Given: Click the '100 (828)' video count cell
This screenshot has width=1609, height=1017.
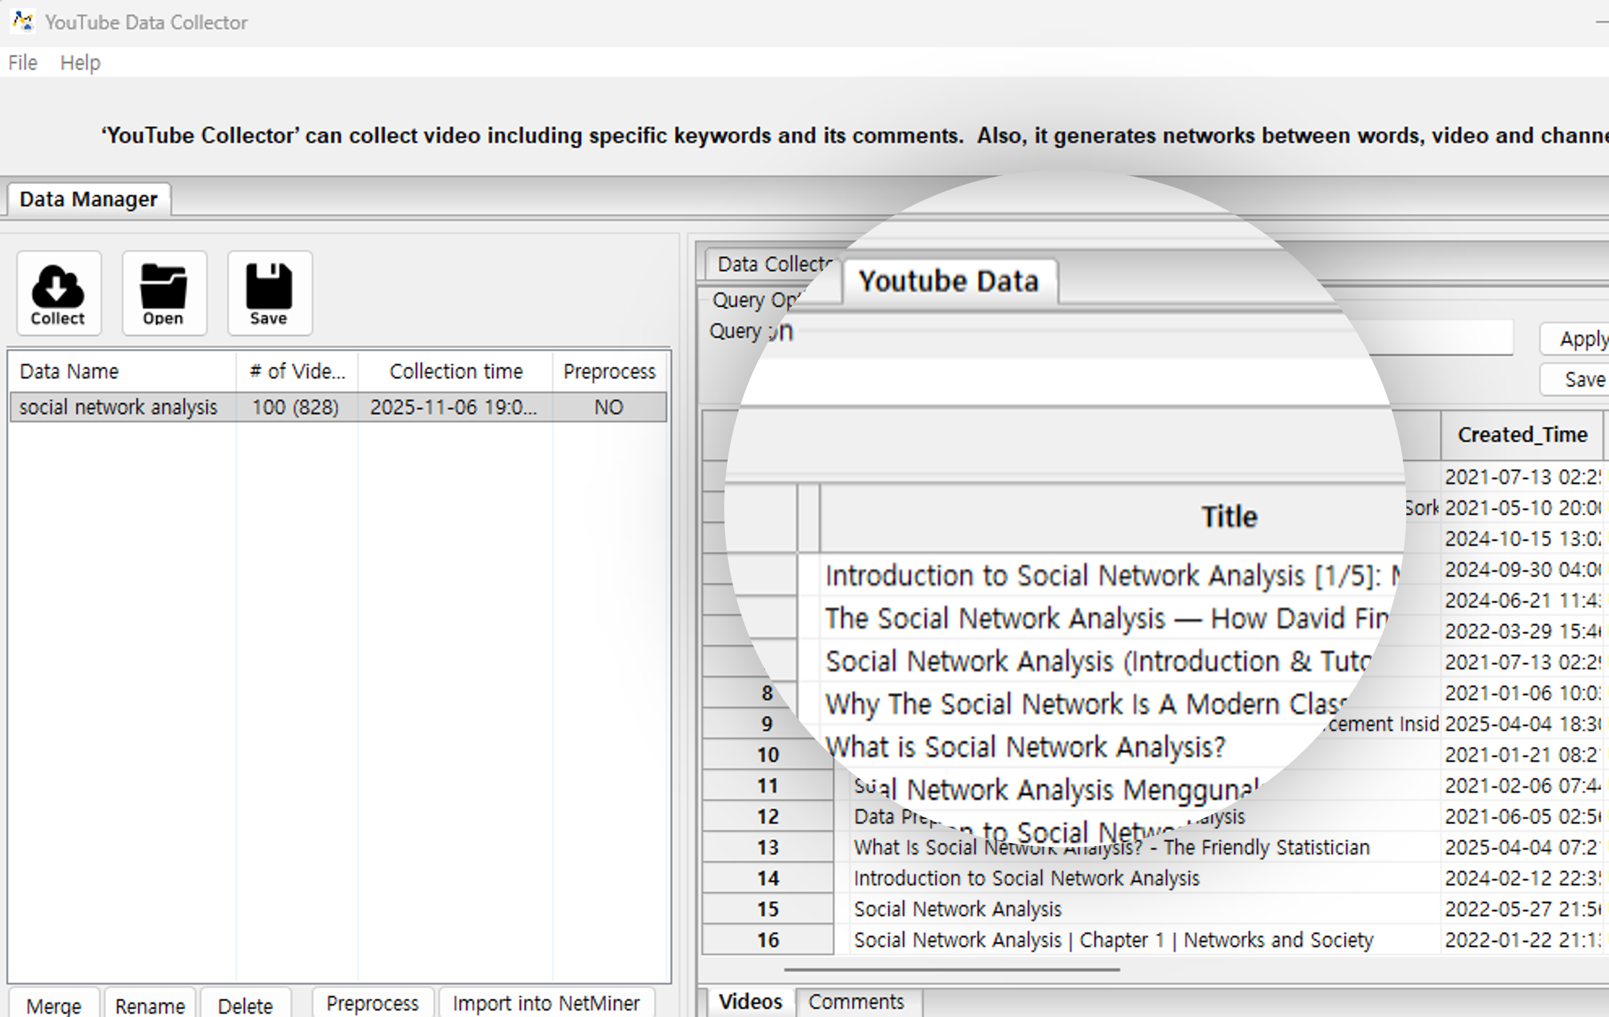Looking at the screenshot, I should tap(296, 407).
